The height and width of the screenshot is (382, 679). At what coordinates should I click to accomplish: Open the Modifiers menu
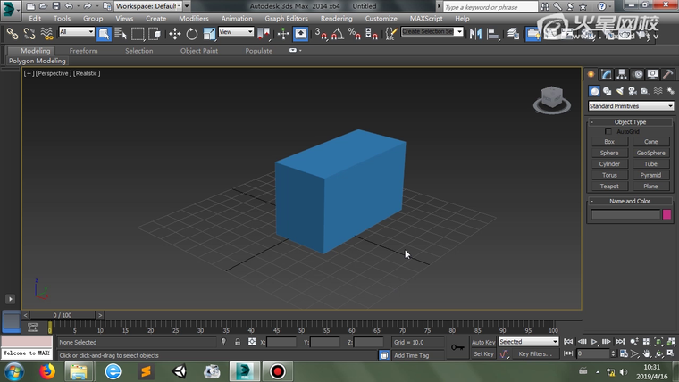pyautogui.click(x=194, y=18)
